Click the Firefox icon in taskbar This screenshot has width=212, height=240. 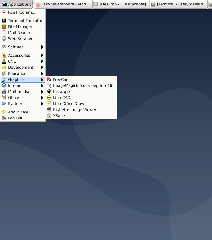[x=38, y=4]
